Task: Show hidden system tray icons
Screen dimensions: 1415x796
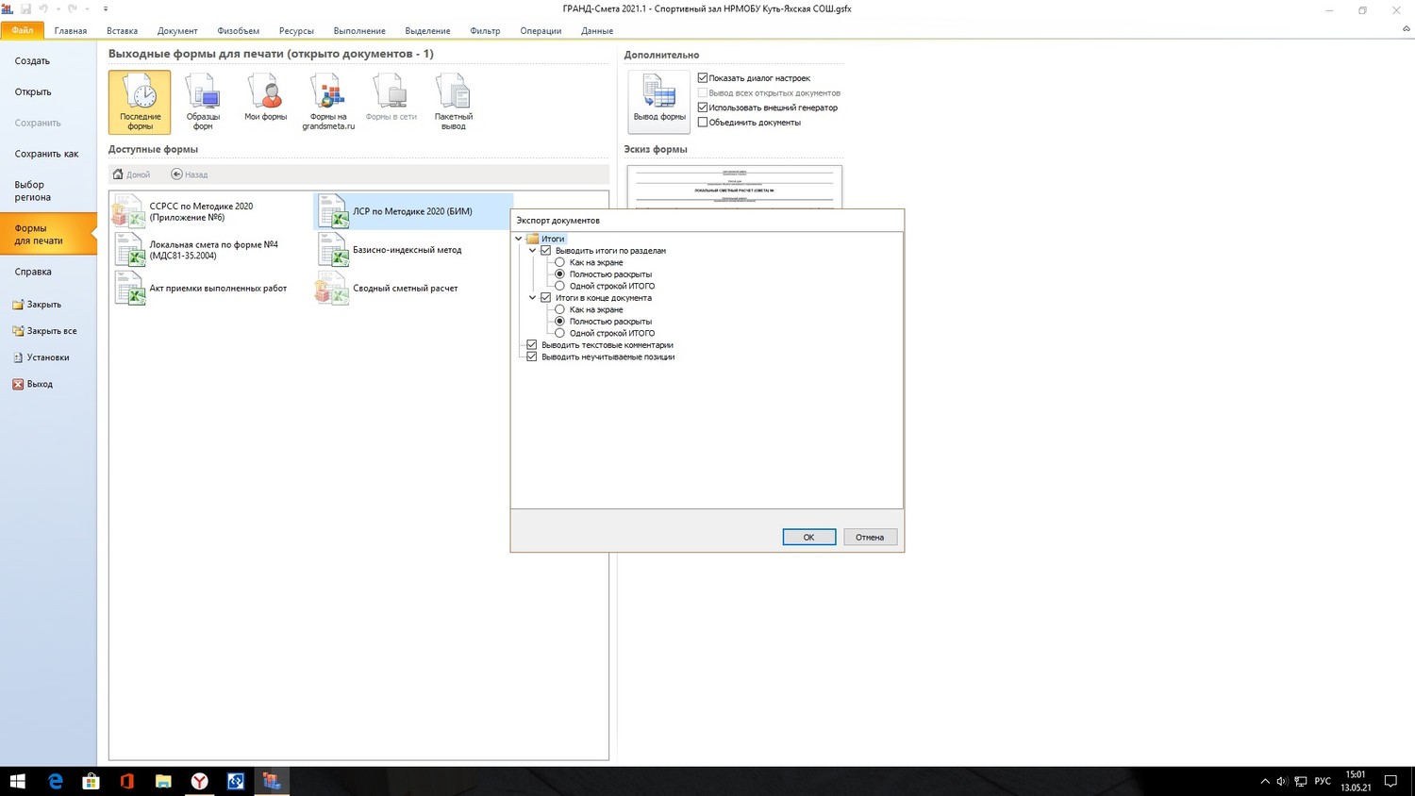Action: click(1265, 781)
